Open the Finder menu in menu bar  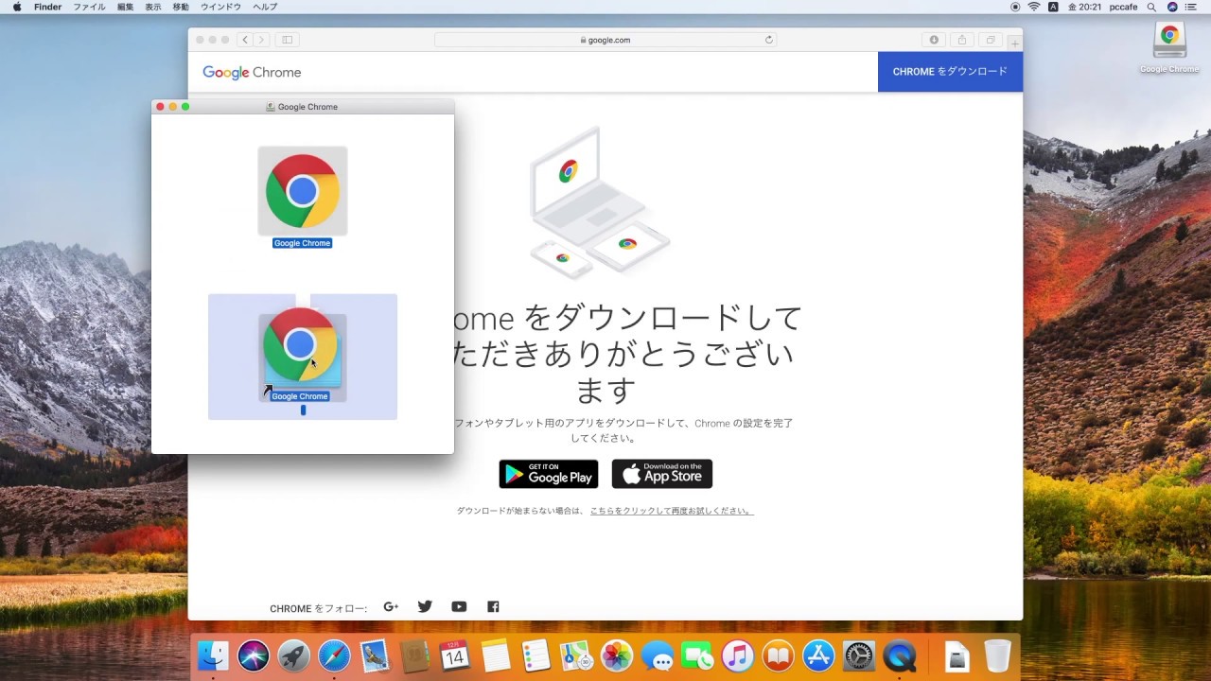click(47, 7)
